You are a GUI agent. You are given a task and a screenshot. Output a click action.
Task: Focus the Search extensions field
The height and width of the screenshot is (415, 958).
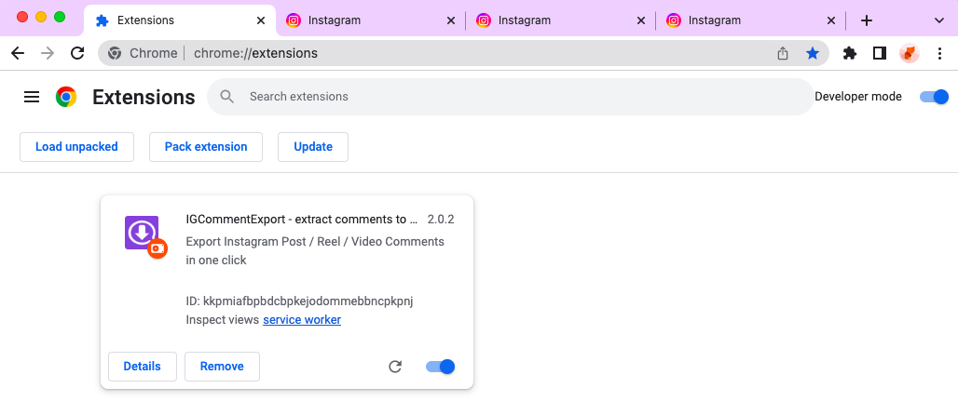point(511,97)
